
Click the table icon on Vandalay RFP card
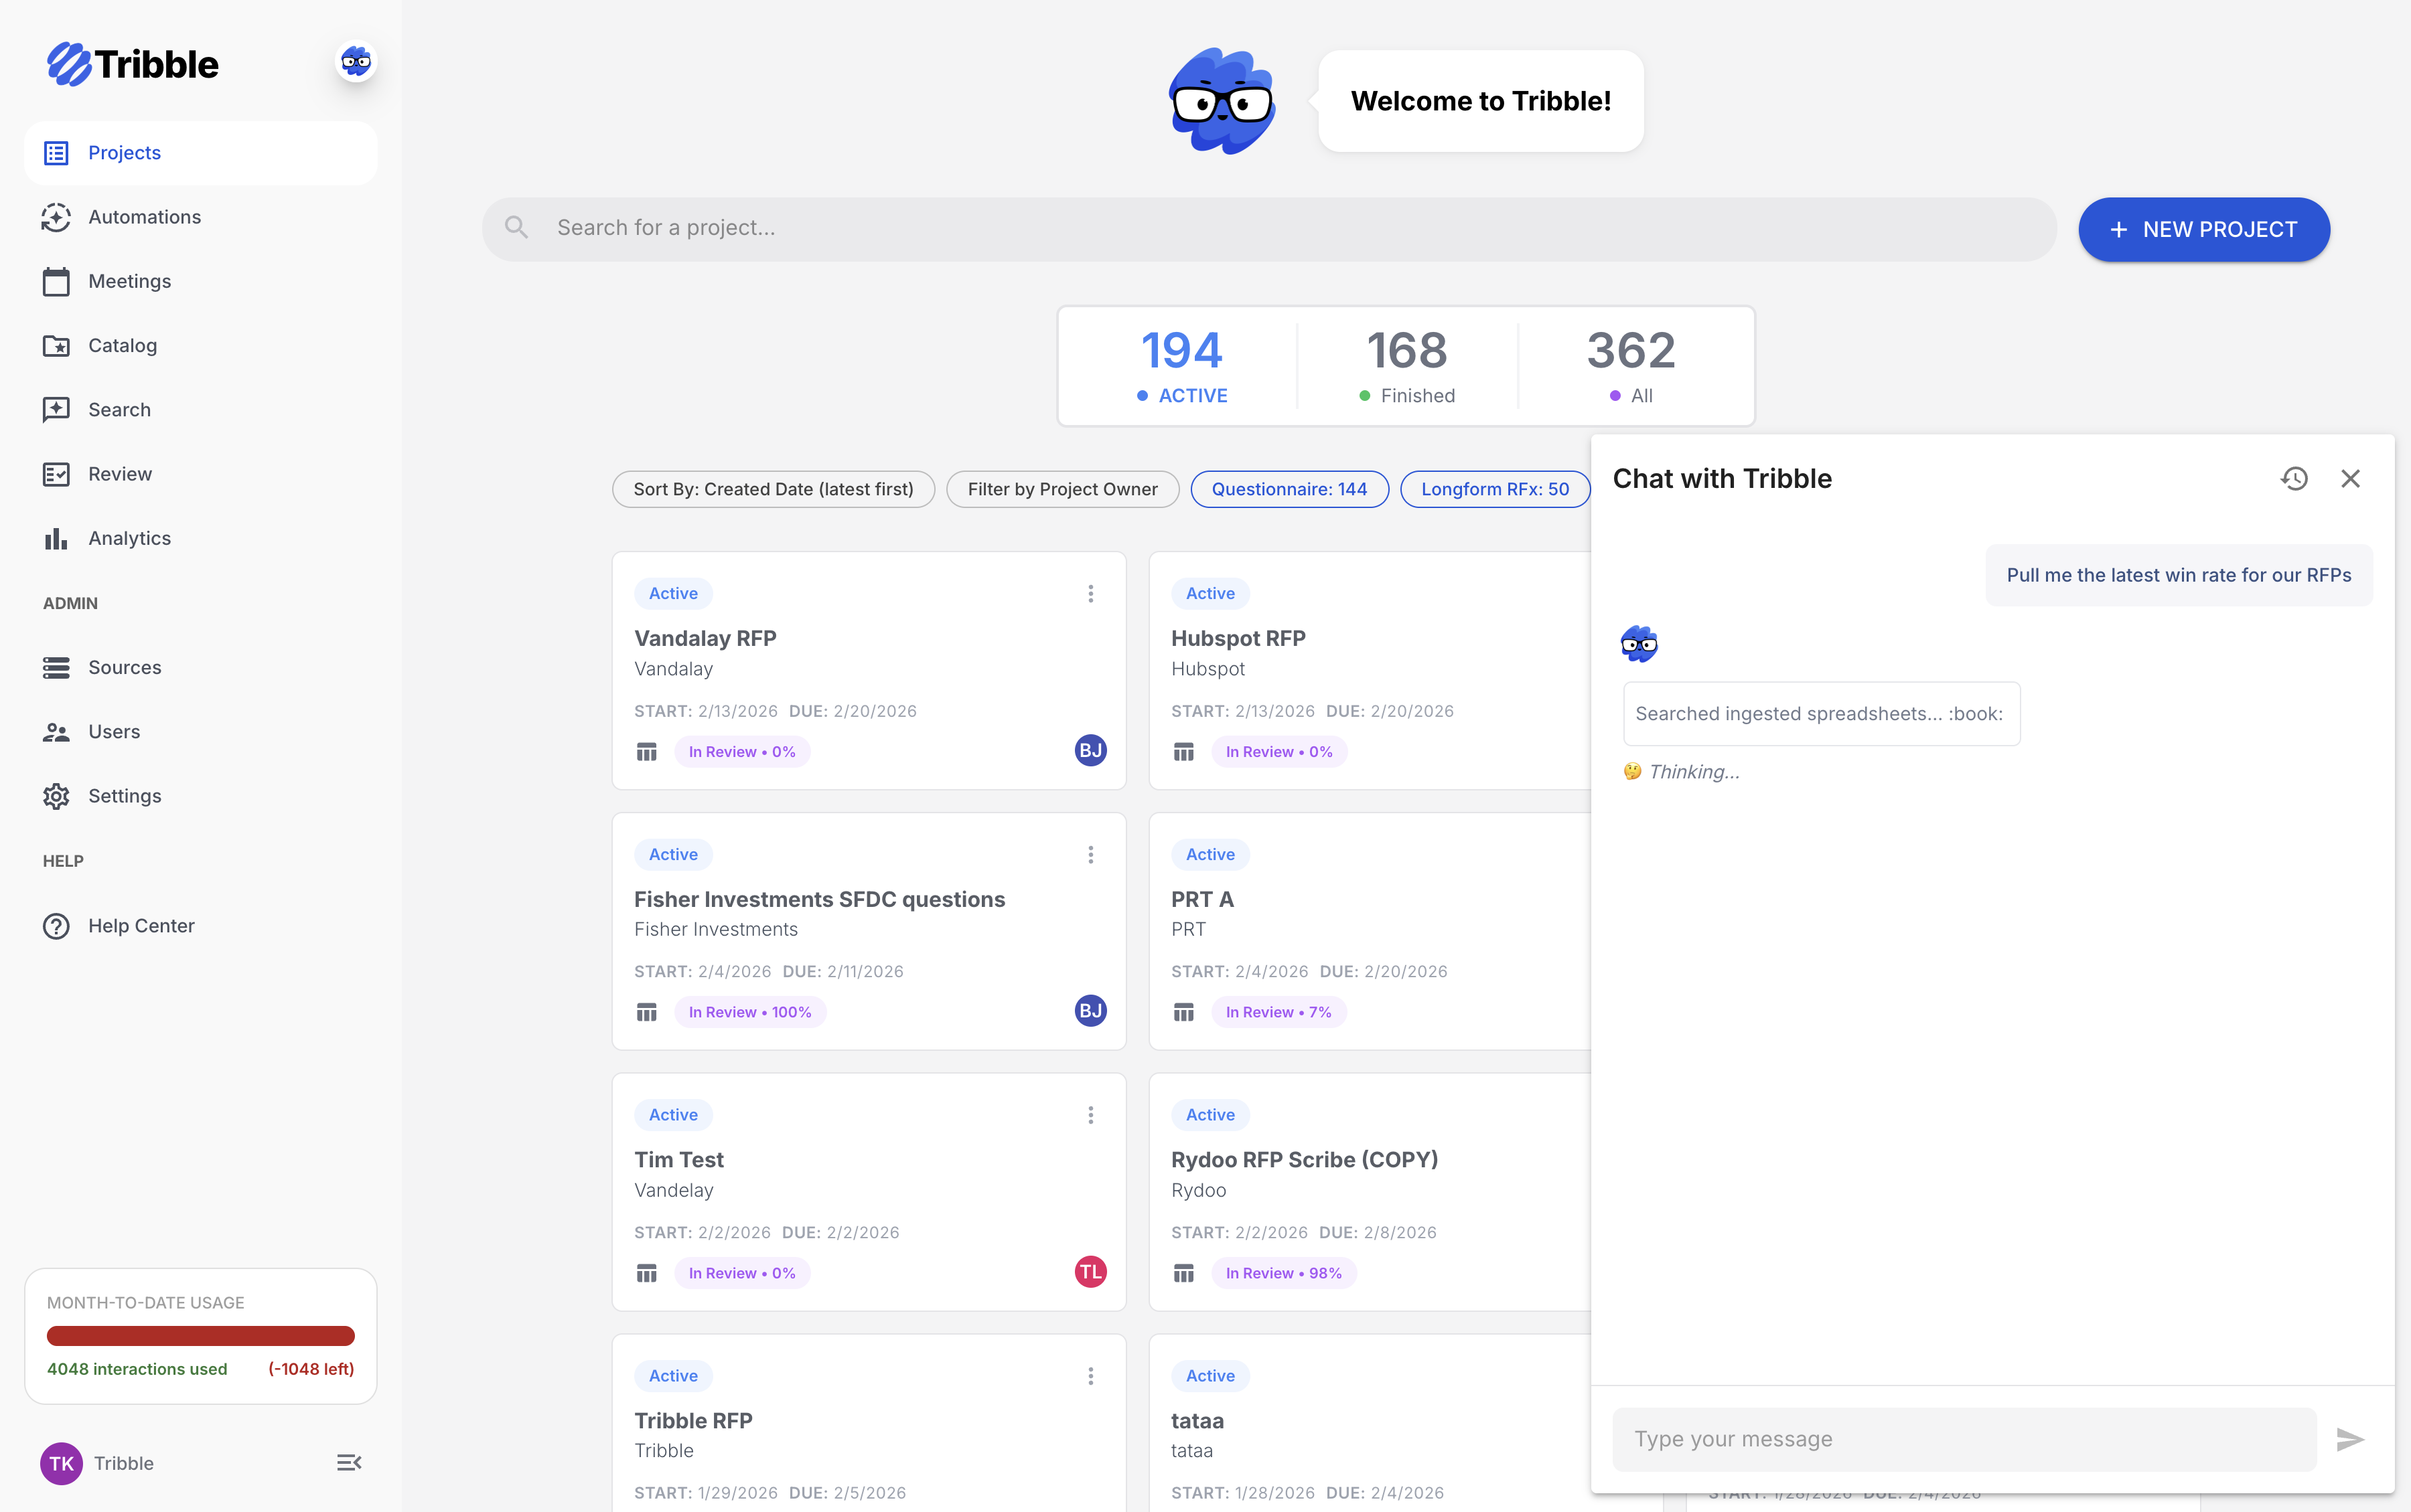click(x=646, y=752)
